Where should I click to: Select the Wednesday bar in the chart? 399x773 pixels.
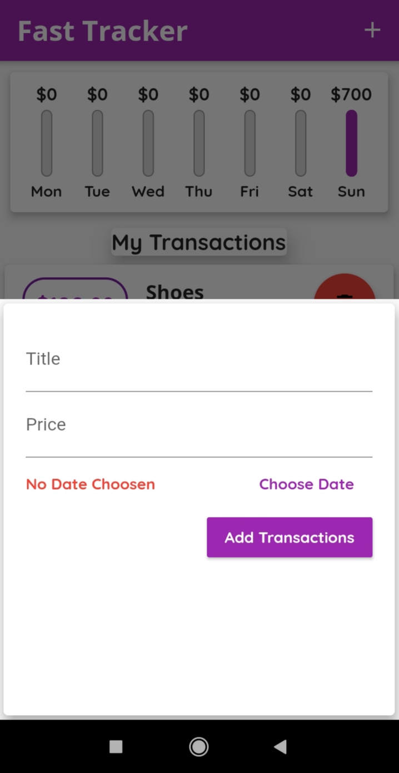[147, 142]
